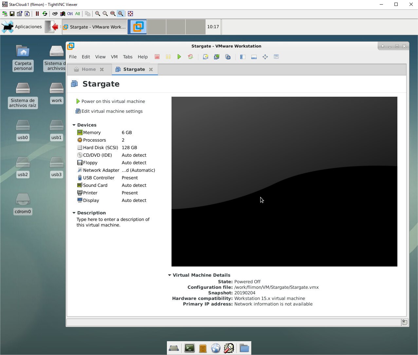Click the configuration file path Stargate.vmx
The width and height of the screenshot is (418, 355).
(277, 287)
